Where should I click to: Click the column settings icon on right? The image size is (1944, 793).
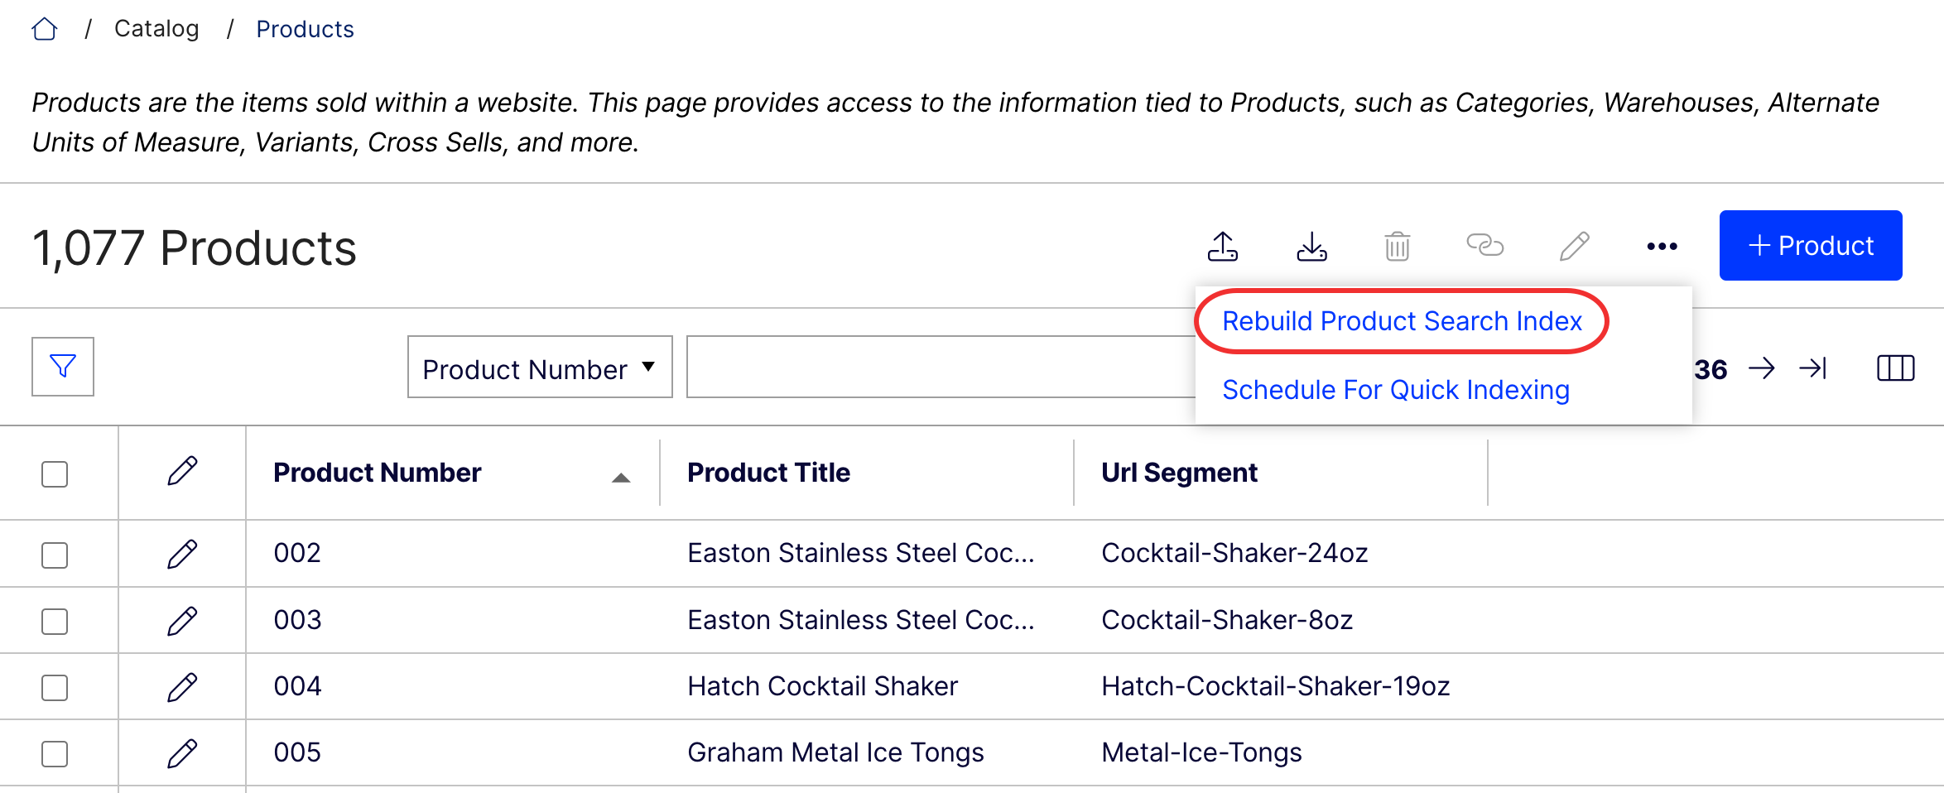coord(1896,368)
